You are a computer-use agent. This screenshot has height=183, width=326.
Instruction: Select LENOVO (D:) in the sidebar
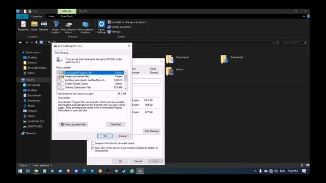pyautogui.click(x=33, y=127)
